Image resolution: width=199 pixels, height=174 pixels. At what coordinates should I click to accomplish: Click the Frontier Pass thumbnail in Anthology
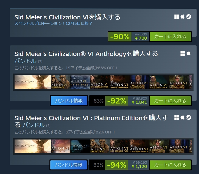(80, 82)
